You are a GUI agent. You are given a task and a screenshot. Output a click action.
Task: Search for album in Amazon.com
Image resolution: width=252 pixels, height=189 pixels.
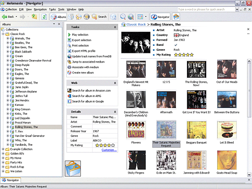[x=91, y=91]
